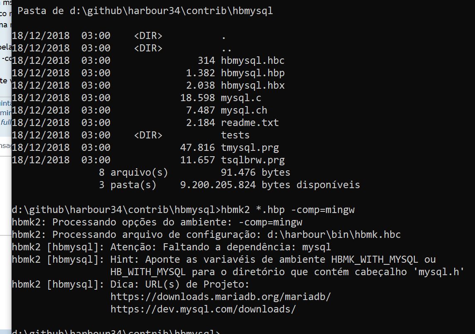Select the mysql.c file name
This screenshot has width=475, height=334.
[x=241, y=98]
